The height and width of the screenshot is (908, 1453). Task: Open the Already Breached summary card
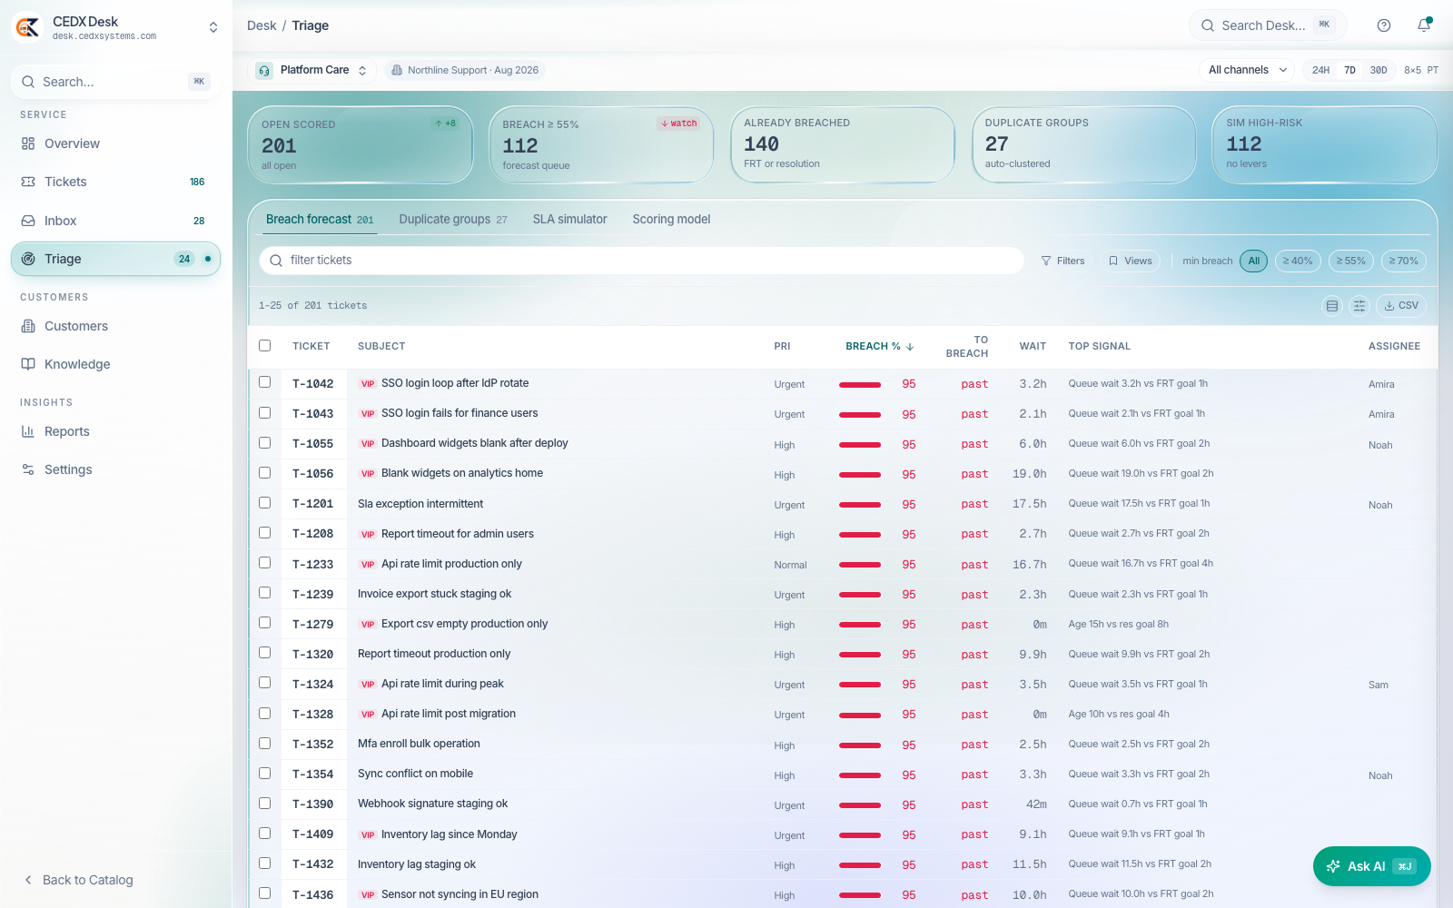pos(843,145)
